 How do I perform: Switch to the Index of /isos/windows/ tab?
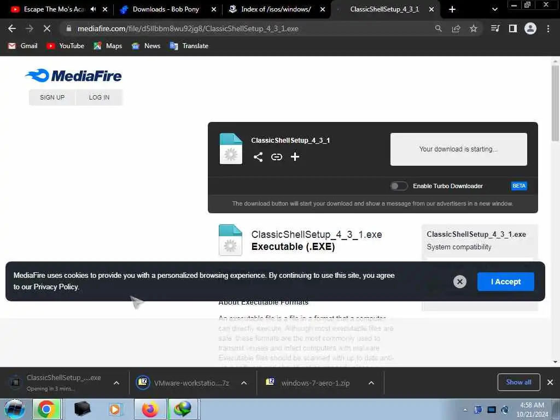(x=276, y=9)
